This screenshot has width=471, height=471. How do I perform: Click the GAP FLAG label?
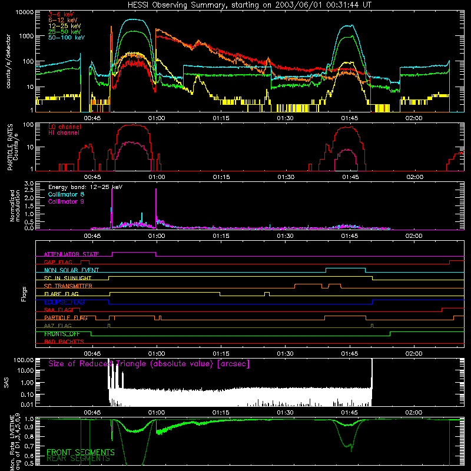pyautogui.click(x=58, y=262)
